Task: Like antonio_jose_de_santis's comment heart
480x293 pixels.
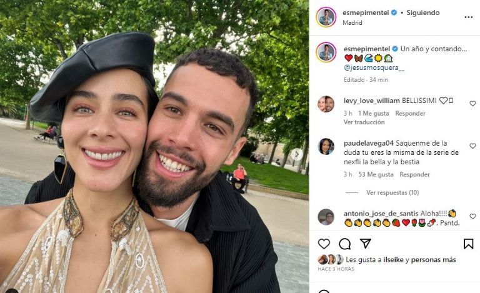Action: tap(472, 217)
